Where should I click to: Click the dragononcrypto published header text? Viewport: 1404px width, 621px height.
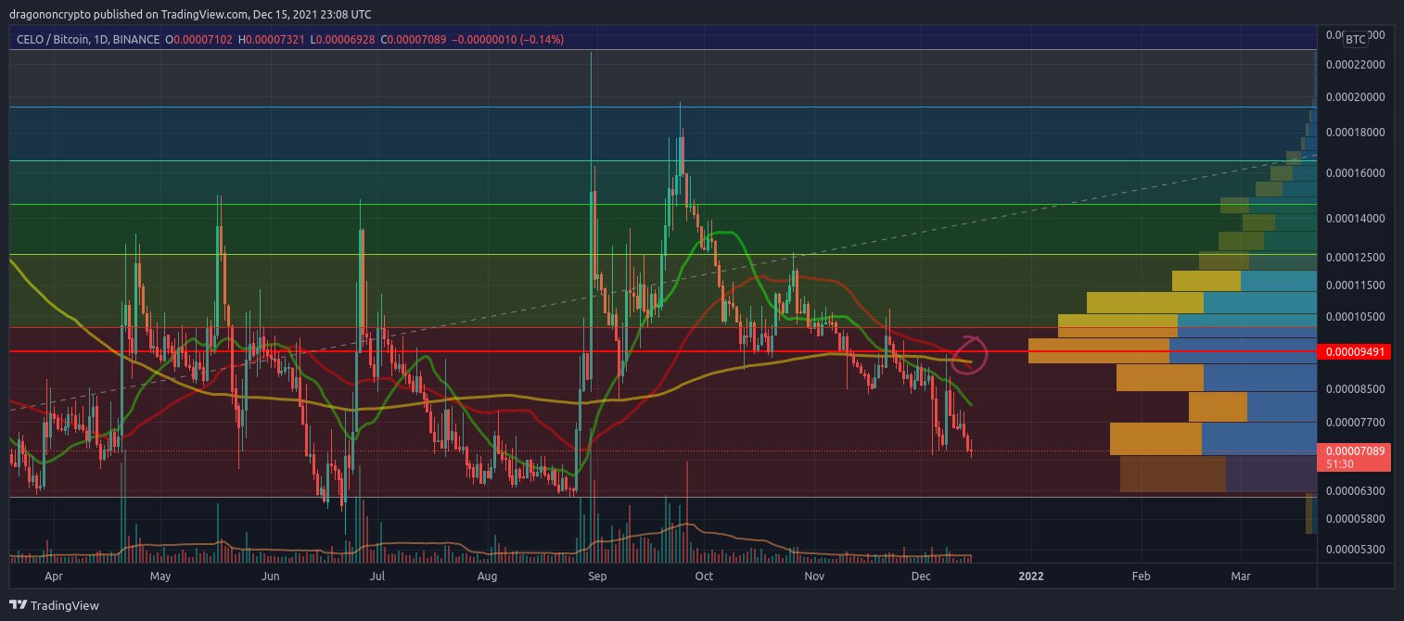(192, 14)
